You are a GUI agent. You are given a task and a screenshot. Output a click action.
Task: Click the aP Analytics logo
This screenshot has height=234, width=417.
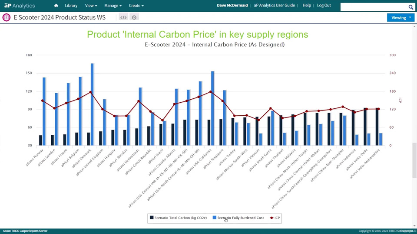tap(20, 6)
